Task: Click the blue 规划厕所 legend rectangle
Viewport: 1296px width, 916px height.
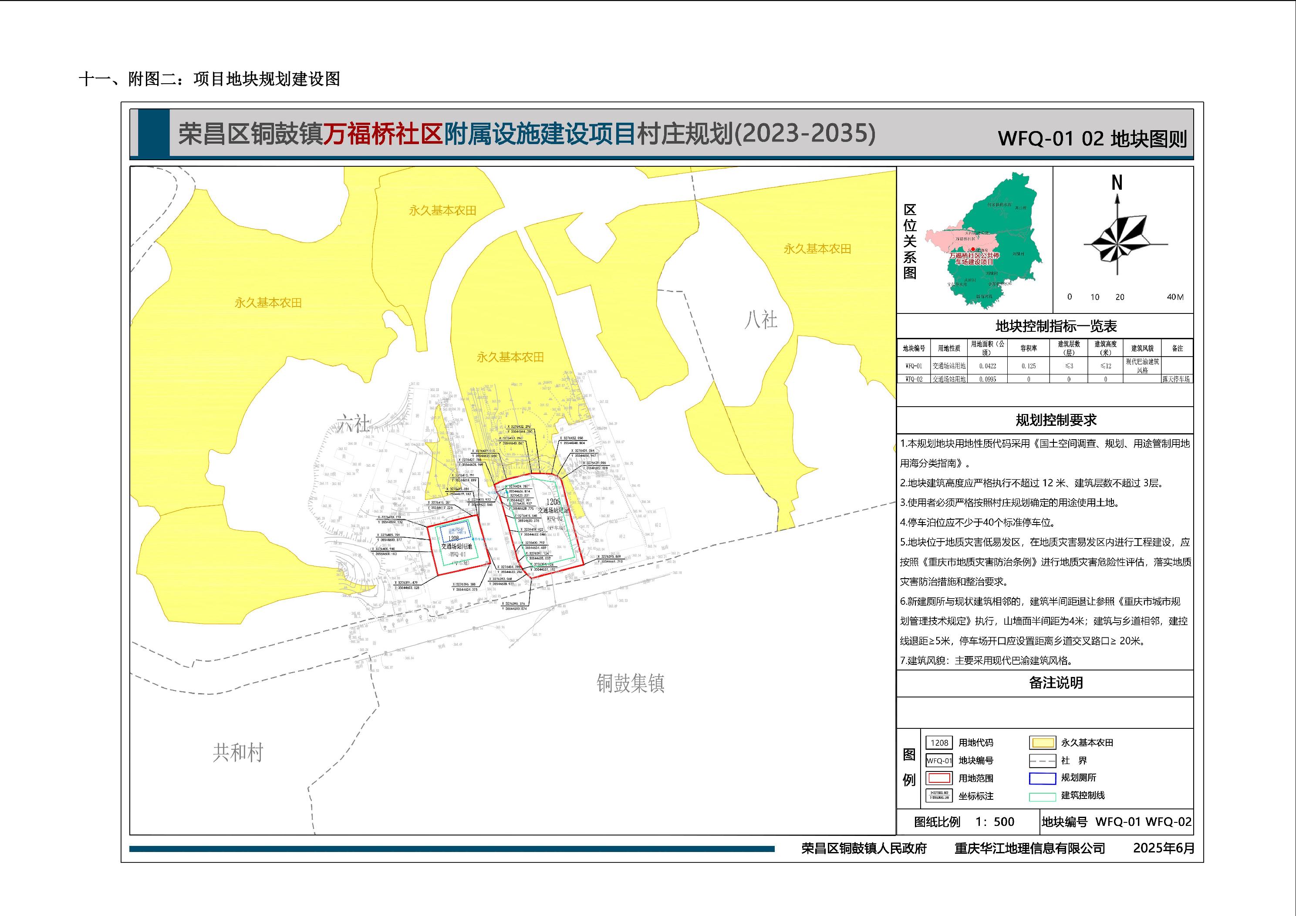Action: 1042,778
